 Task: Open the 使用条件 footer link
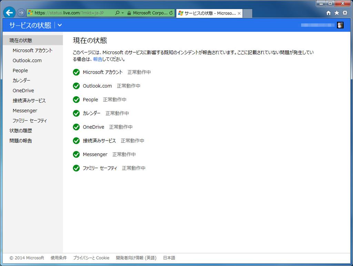click(x=59, y=258)
